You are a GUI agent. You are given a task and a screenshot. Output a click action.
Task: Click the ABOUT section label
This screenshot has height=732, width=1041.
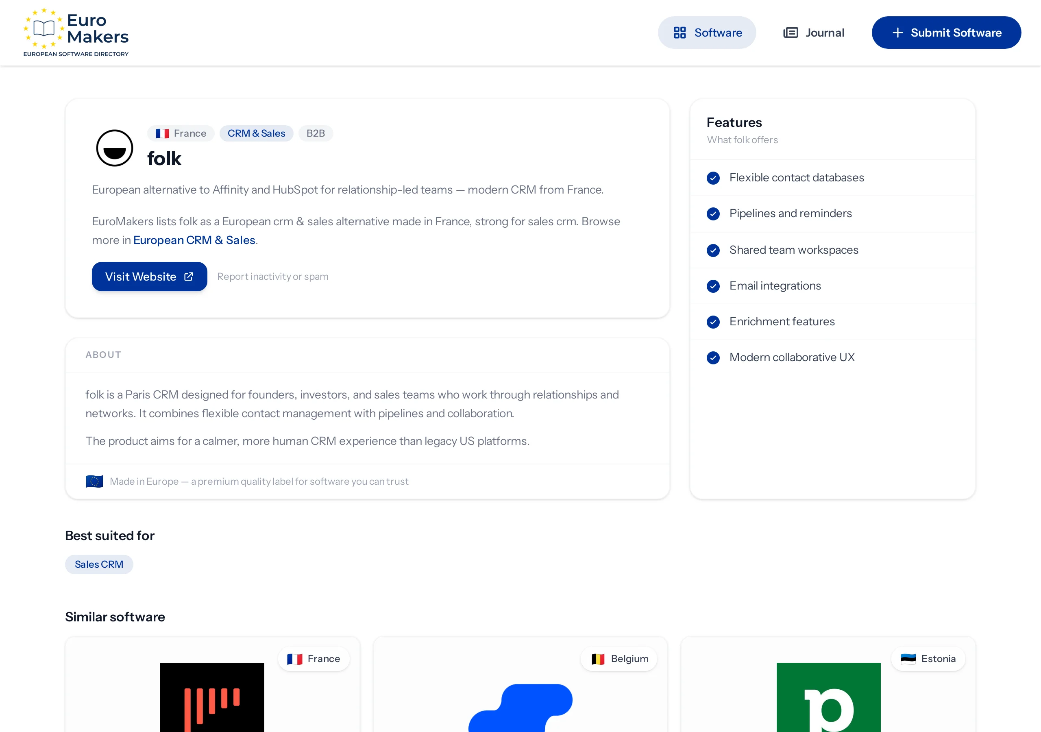tap(103, 355)
